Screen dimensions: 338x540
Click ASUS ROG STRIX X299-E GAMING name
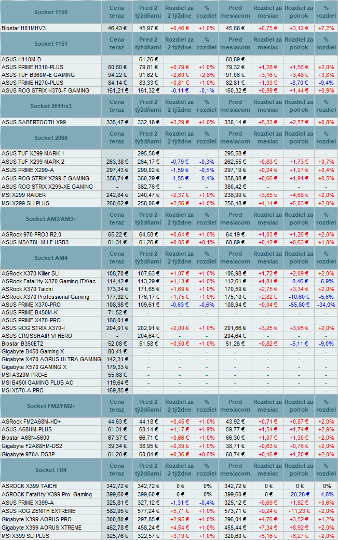tap(46, 178)
